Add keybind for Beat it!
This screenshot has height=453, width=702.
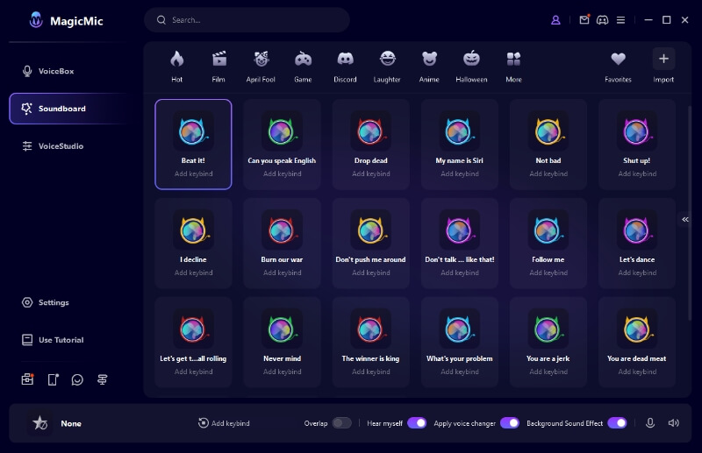[x=193, y=174]
